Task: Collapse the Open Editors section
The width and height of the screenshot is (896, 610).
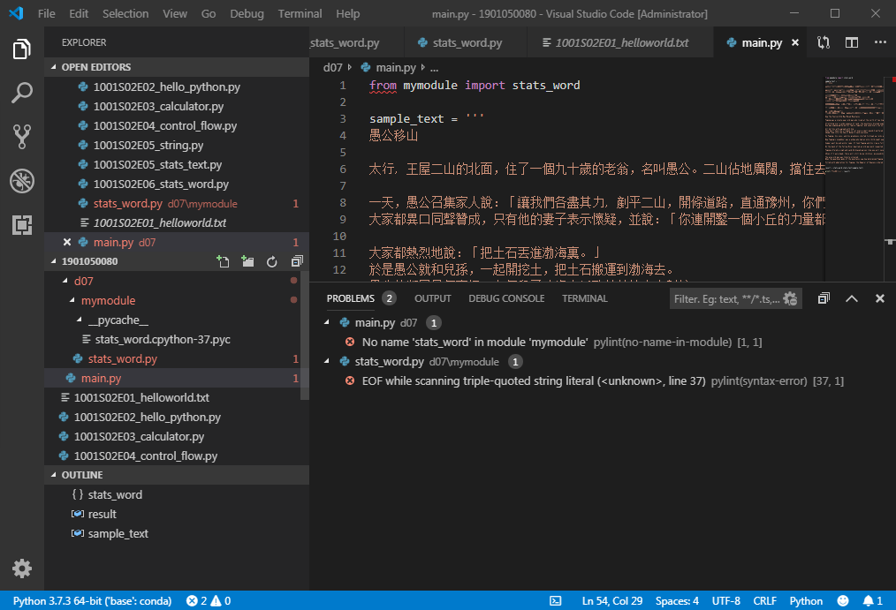Action: coord(54,67)
